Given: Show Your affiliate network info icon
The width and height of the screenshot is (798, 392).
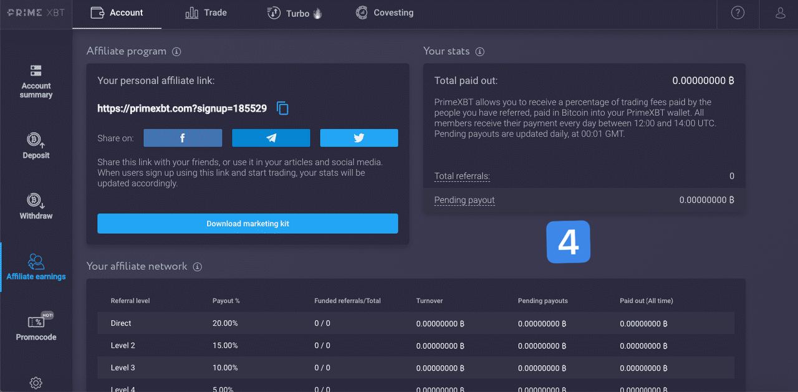Looking at the screenshot, I should coord(197,267).
